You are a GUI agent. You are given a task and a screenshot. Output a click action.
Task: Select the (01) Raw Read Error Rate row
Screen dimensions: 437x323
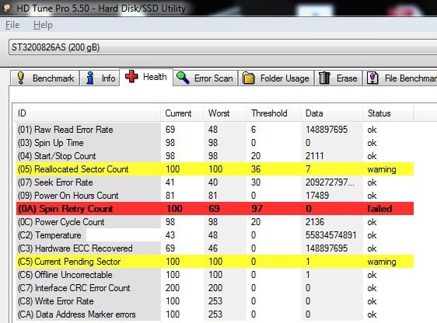click(x=215, y=130)
